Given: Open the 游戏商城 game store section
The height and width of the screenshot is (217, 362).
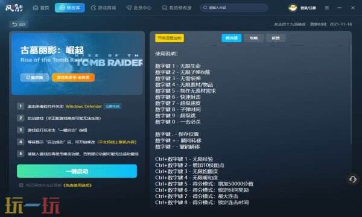Looking at the screenshot, I should coord(103,8).
